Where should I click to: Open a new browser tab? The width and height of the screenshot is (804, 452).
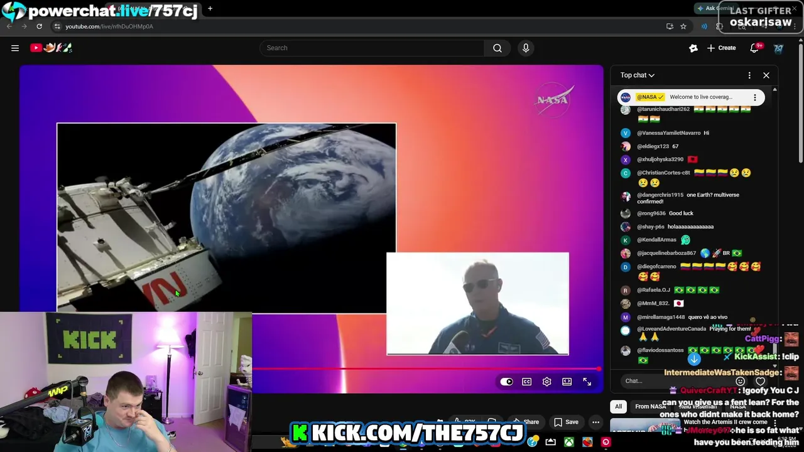[210, 9]
